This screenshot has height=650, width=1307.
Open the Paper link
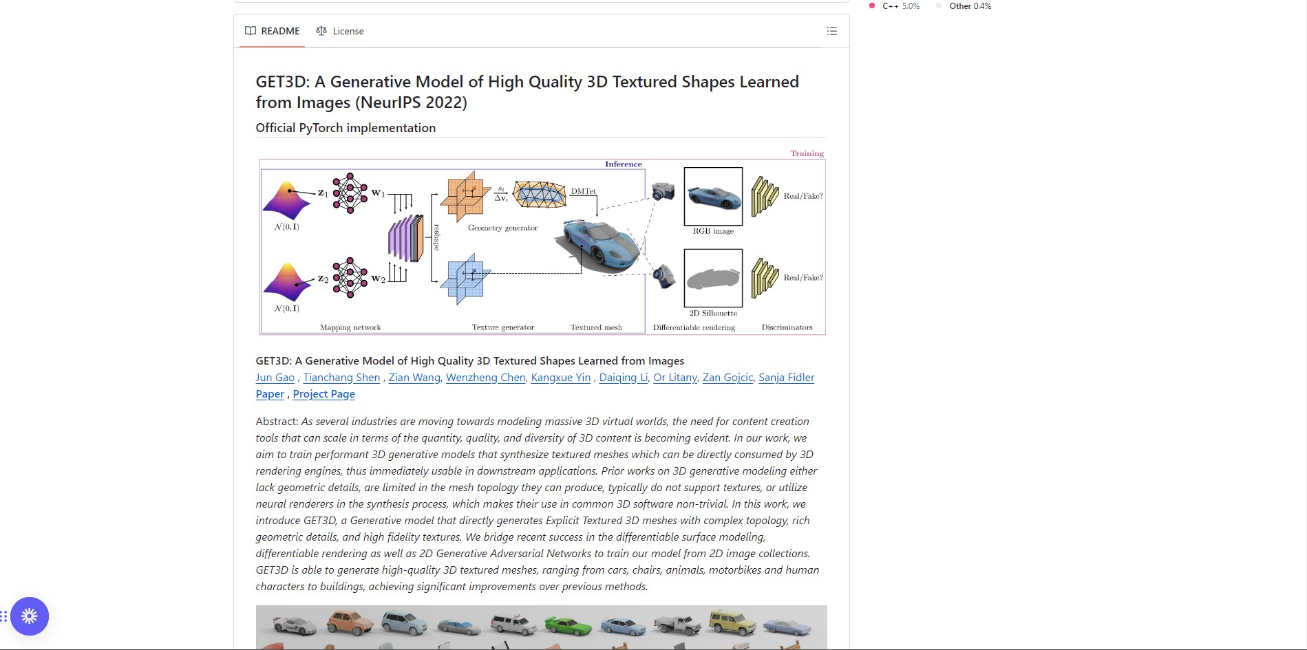coord(270,394)
